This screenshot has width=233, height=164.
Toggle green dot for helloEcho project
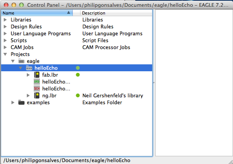tap(78, 68)
